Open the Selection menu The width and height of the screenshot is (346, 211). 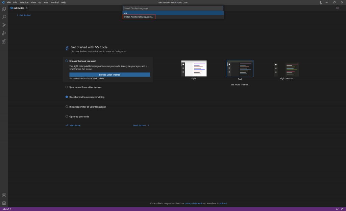point(24,2)
